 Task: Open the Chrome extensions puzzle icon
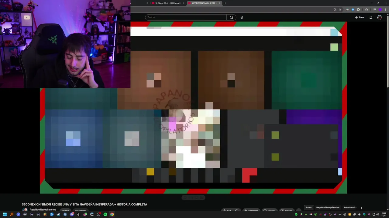[358, 10]
